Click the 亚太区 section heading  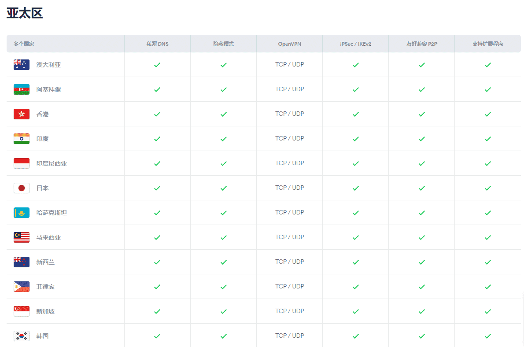point(25,13)
